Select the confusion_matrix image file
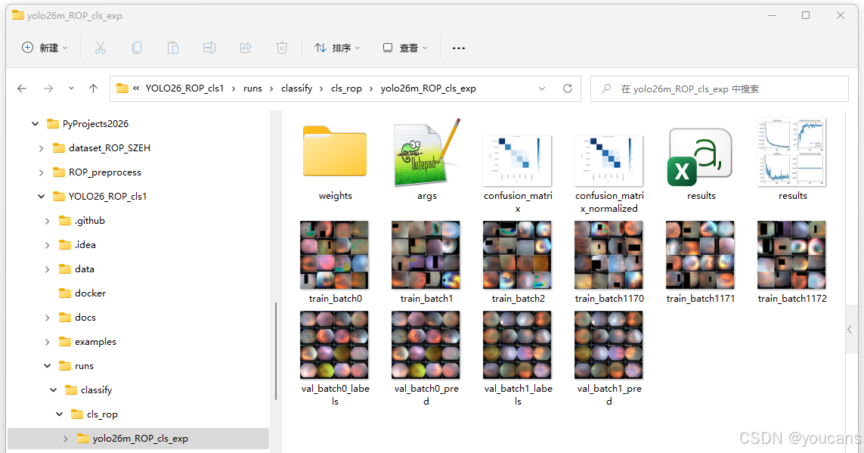Viewport: 864px width, 453px height. coord(517,160)
